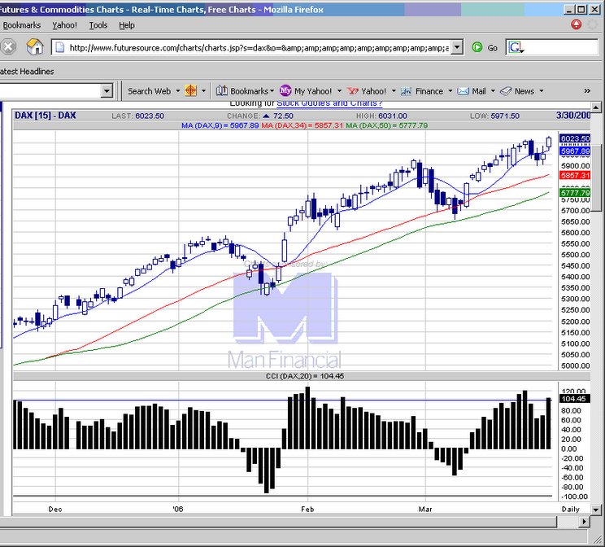
Task: Open the Stock Quotes and Charts link
Action: (329, 103)
